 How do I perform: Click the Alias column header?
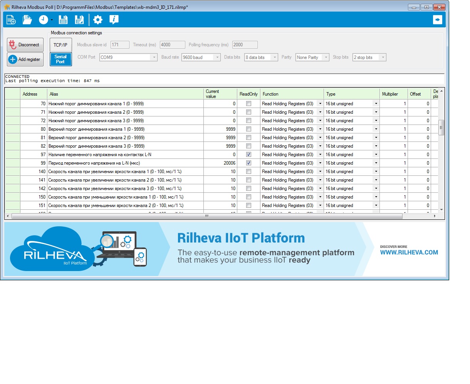(x=125, y=94)
